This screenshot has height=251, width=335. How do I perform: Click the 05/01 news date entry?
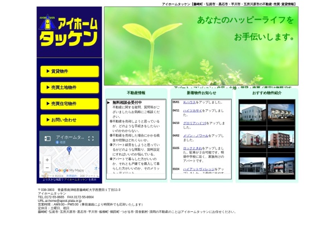point(176,102)
